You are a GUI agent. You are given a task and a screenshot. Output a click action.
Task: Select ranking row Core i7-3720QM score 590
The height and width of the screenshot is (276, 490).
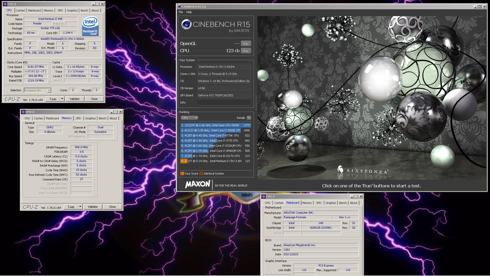(216, 146)
